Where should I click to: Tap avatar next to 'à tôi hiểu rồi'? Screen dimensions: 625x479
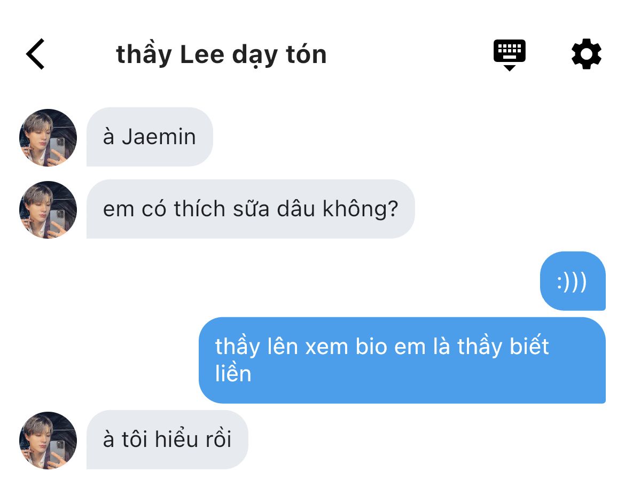tap(48, 441)
